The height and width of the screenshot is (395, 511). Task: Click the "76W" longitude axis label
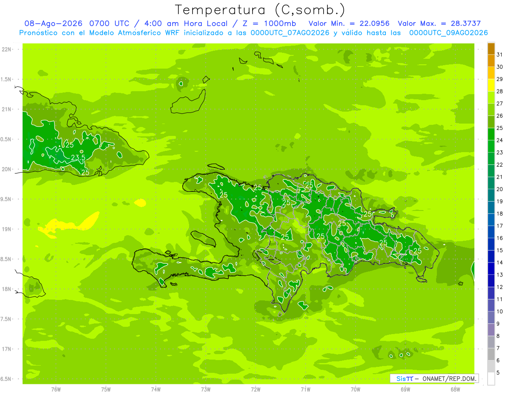coord(56,389)
